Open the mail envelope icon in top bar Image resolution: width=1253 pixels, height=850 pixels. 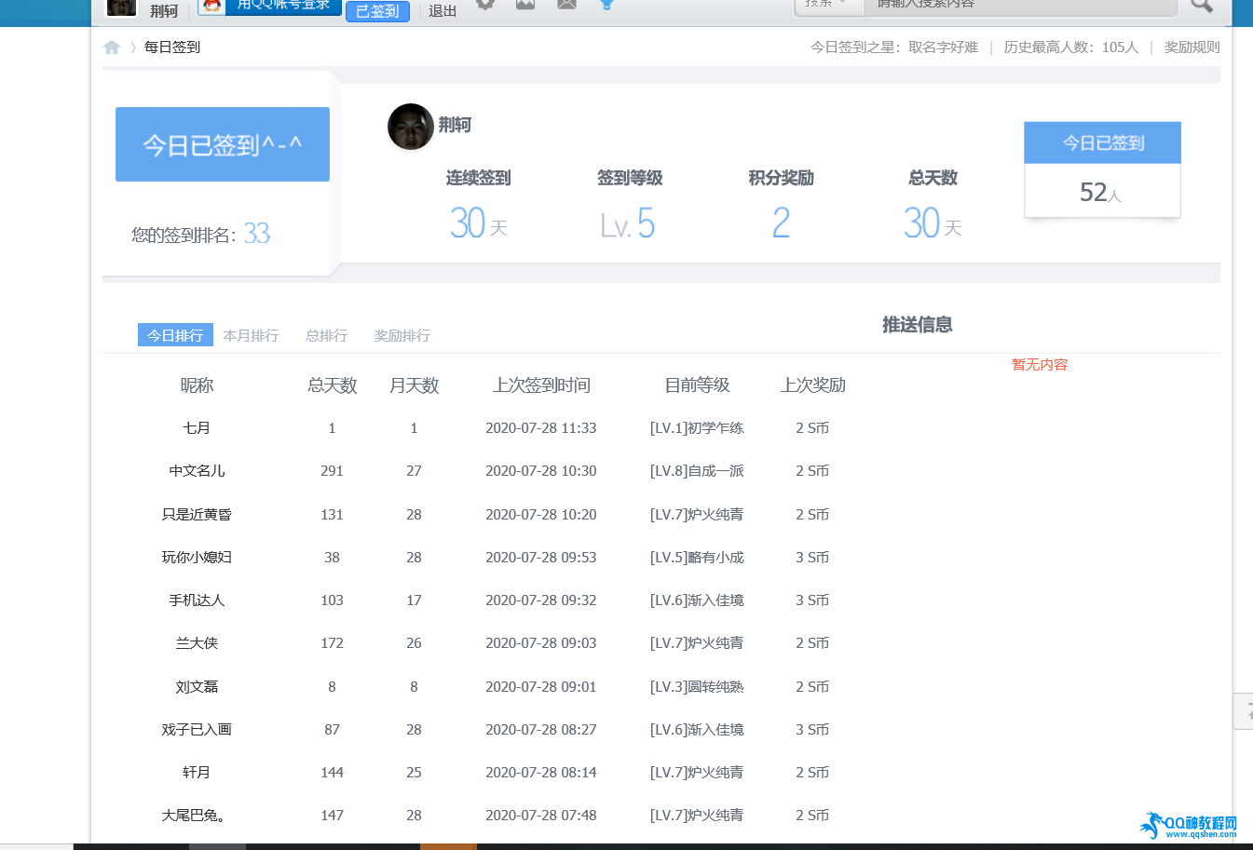click(566, 4)
